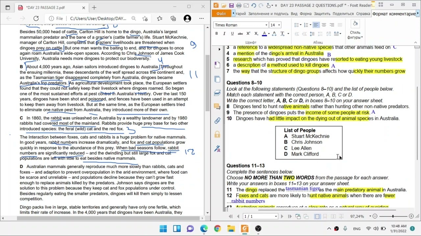Go to last page in Foxit
The width and height of the screenshot is (421, 236).
(290, 216)
